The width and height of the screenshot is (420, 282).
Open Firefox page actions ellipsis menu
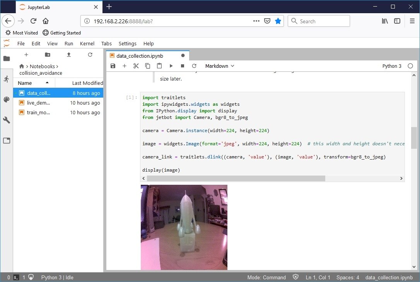click(256, 21)
